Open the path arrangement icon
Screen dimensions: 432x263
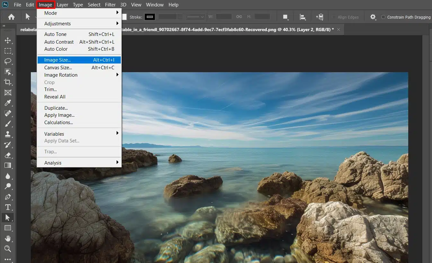coord(320,17)
